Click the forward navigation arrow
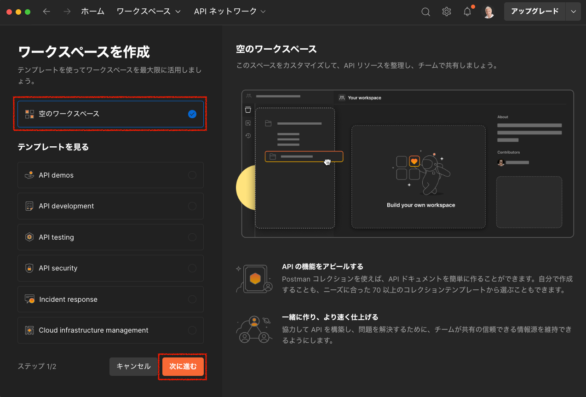The height and width of the screenshot is (397, 586). click(67, 12)
